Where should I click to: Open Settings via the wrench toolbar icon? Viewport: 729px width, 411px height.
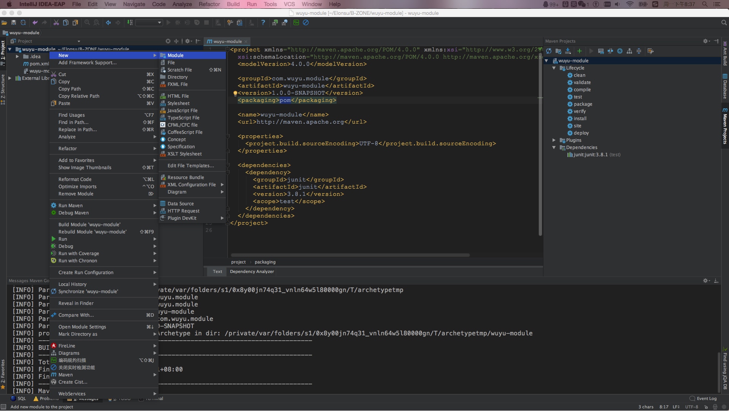pyautogui.click(x=230, y=23)
